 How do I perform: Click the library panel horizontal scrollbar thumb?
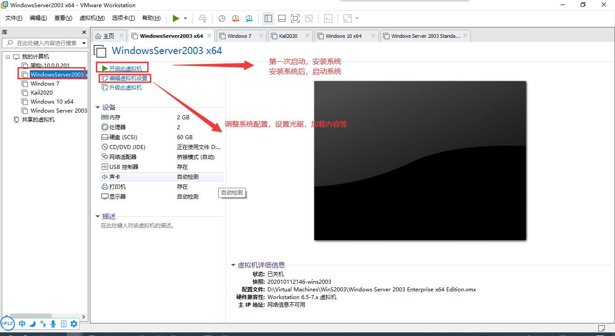tap(31, 316)
